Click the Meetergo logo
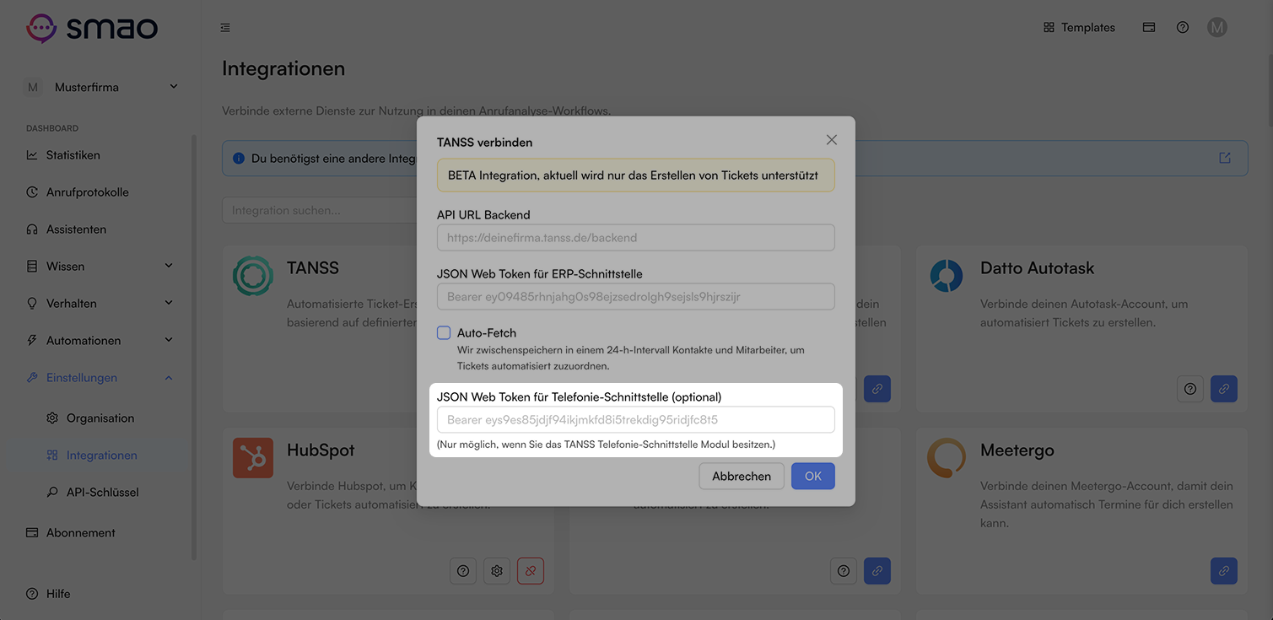This screenshot has height=620, width=1273. (947, 458)
